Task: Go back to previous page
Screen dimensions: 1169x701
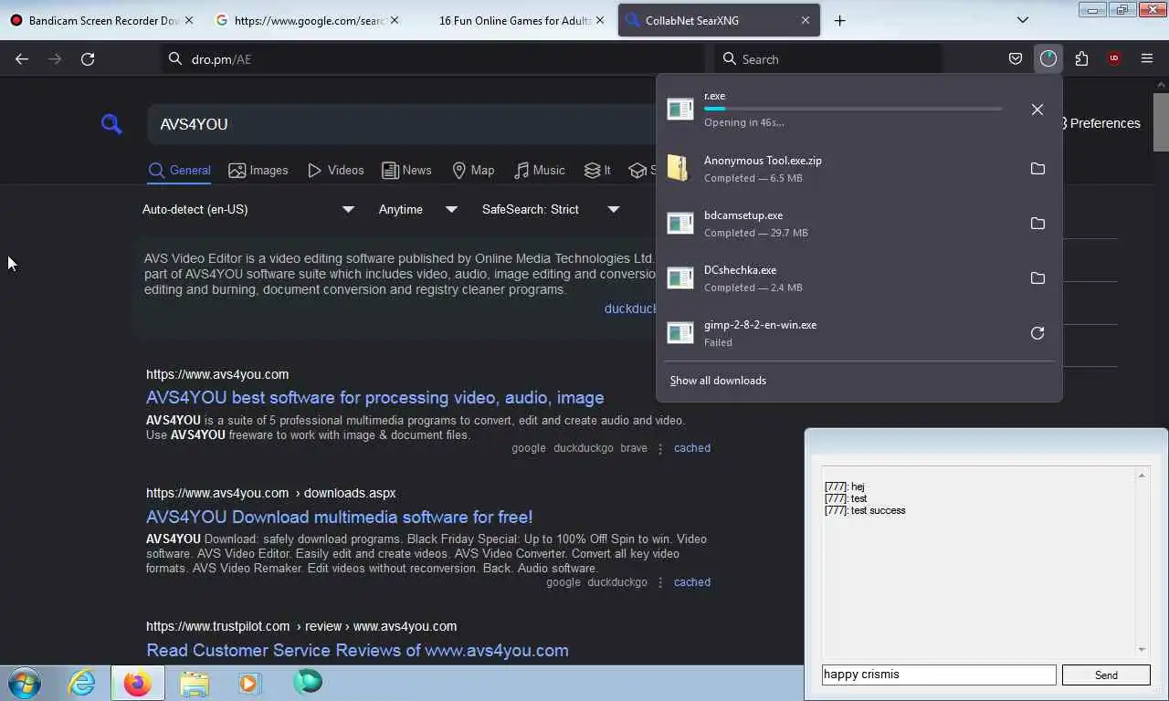Action: coord(22,58)
